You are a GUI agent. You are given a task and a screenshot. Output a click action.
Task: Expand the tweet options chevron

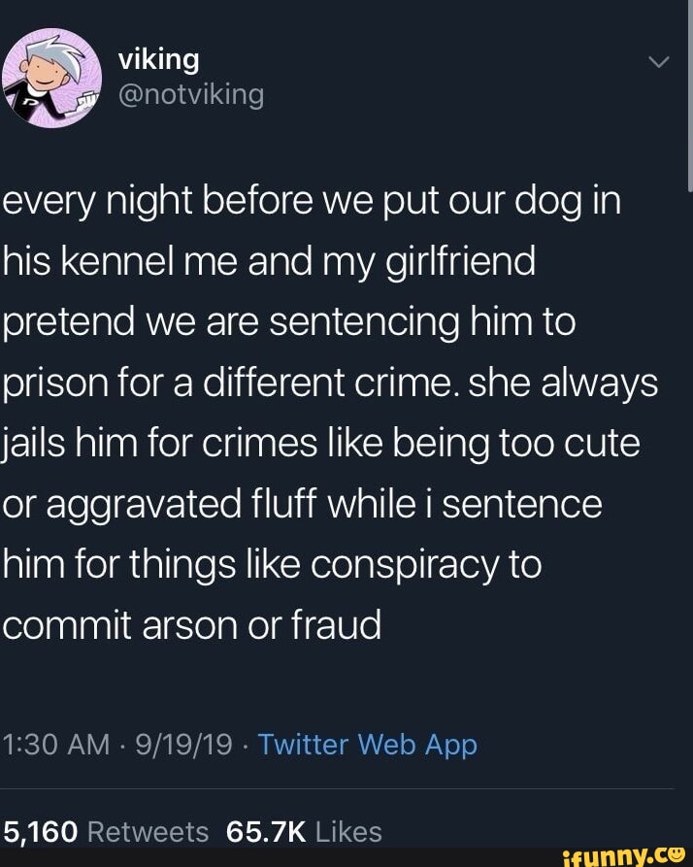point(658,63)
